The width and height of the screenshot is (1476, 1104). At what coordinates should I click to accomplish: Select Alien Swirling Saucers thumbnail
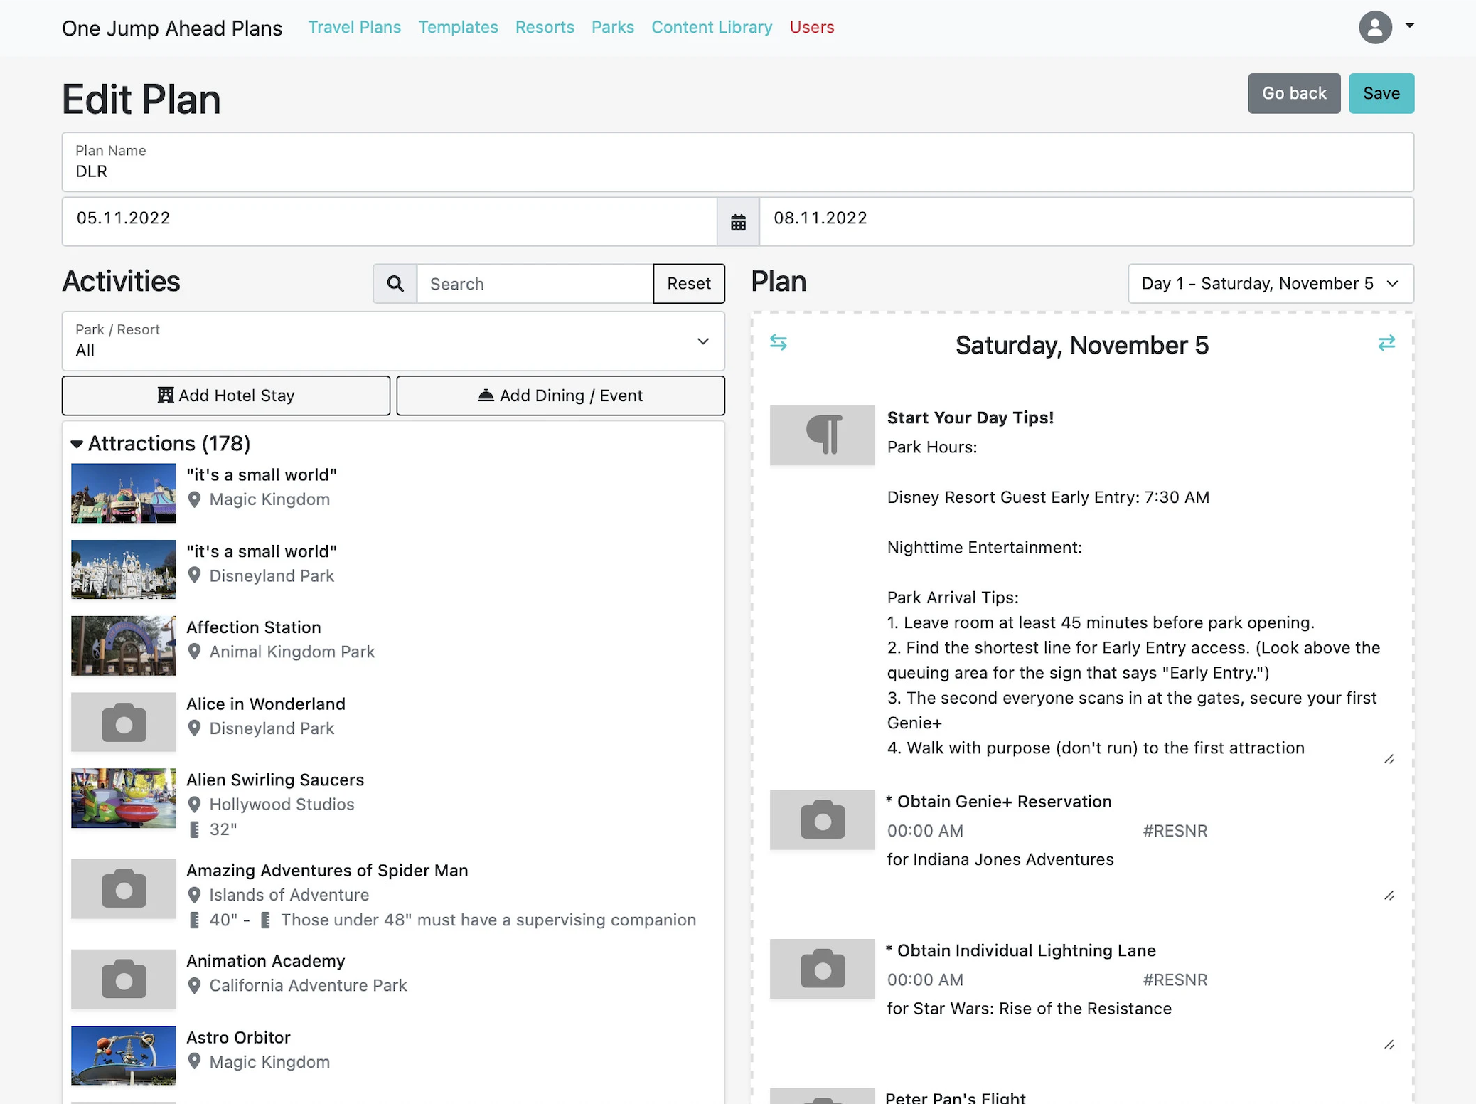tap(123, 797)
